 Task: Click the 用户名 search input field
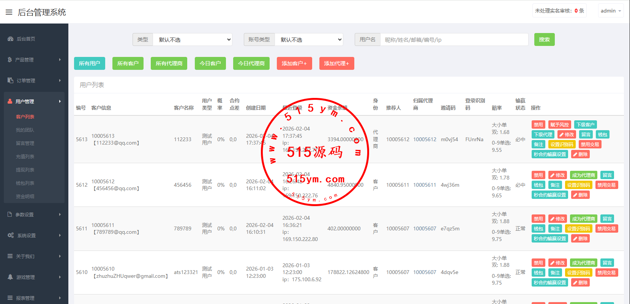(x=454, y=40)
